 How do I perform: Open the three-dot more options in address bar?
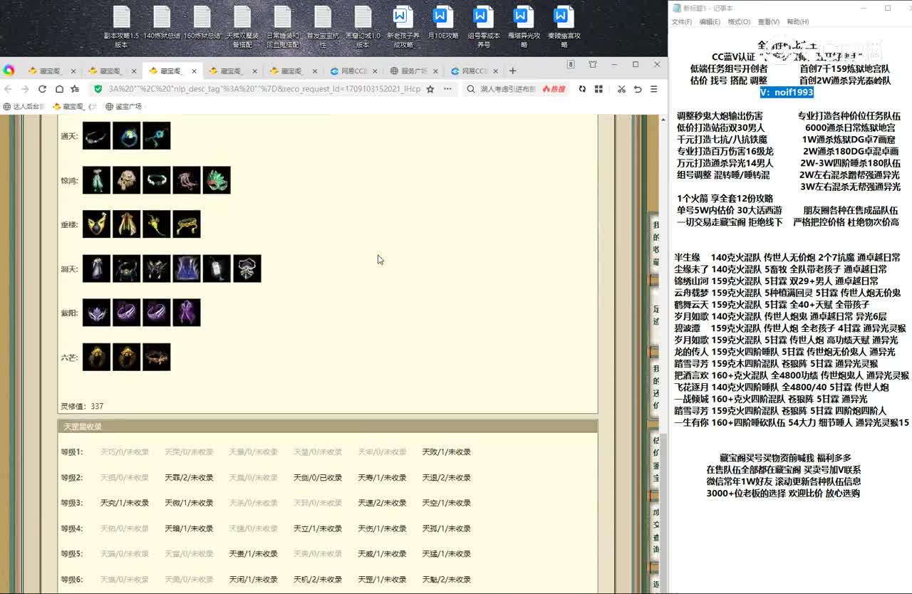tap(447, 89)
